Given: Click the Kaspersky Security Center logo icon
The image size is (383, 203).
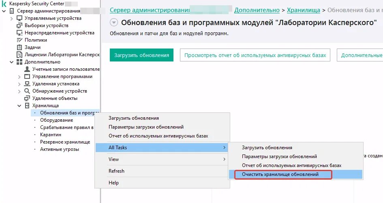Looking at the screenshot, I should pos(4,4).
